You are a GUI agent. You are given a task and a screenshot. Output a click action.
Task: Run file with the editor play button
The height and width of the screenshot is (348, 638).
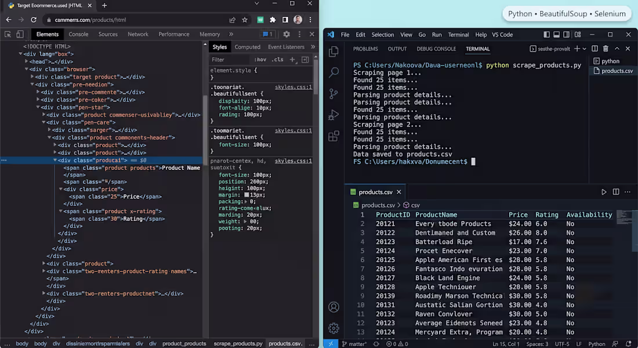pyautogui.click(x=604, y=192)
